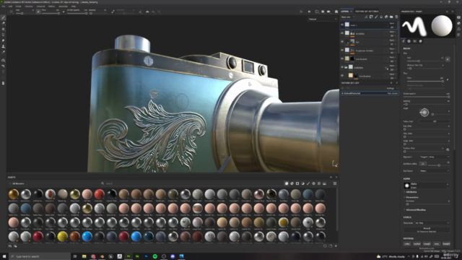Open the Size Space dropdown
462x260 pixels.
click(x=435, y=170)
